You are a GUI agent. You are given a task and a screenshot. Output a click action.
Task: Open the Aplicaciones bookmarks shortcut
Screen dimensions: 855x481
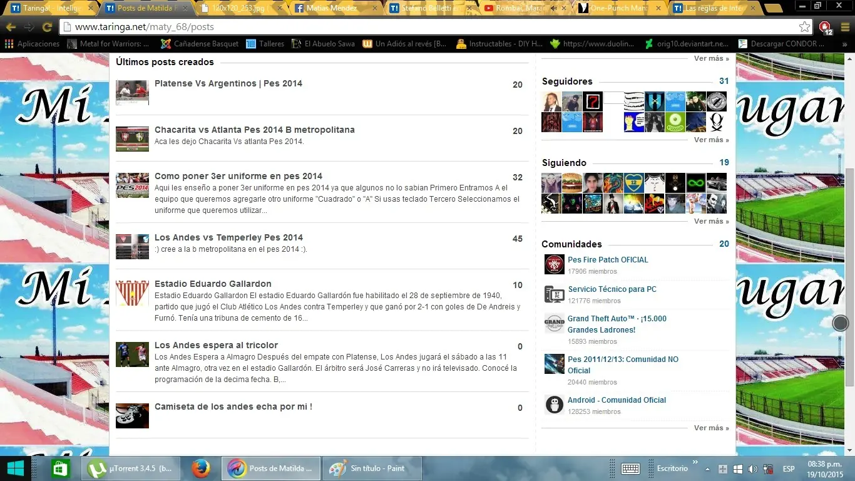(x=32, y=44)
